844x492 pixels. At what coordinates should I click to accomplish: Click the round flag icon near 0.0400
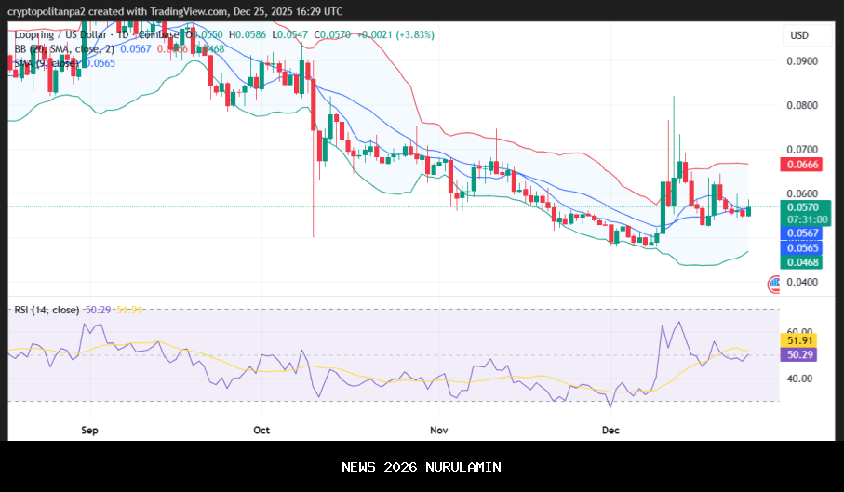(x=773, y=284)
